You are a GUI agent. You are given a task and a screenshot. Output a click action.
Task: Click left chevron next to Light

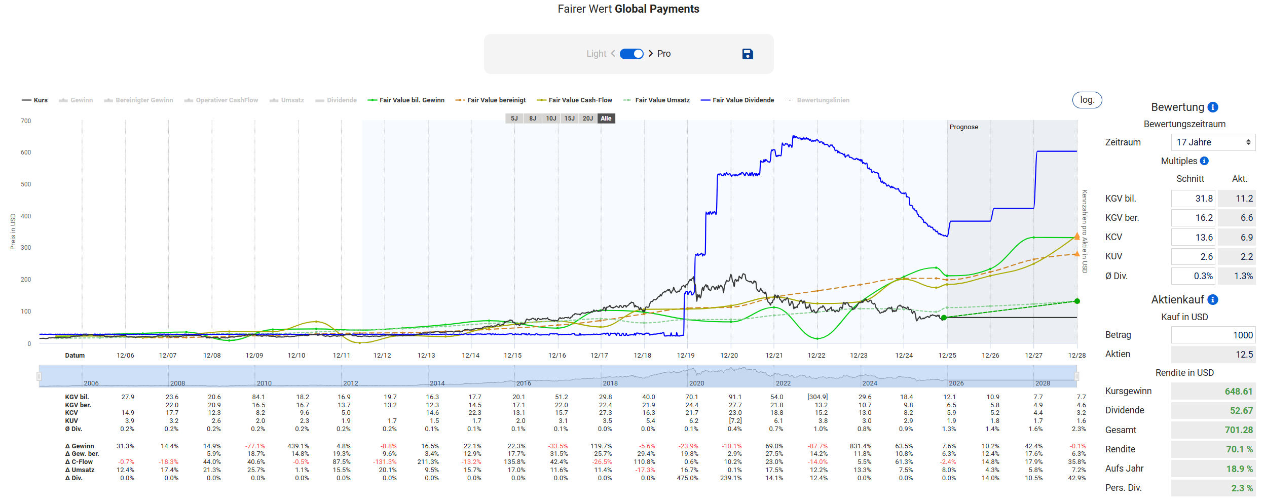tap(613, 54)
